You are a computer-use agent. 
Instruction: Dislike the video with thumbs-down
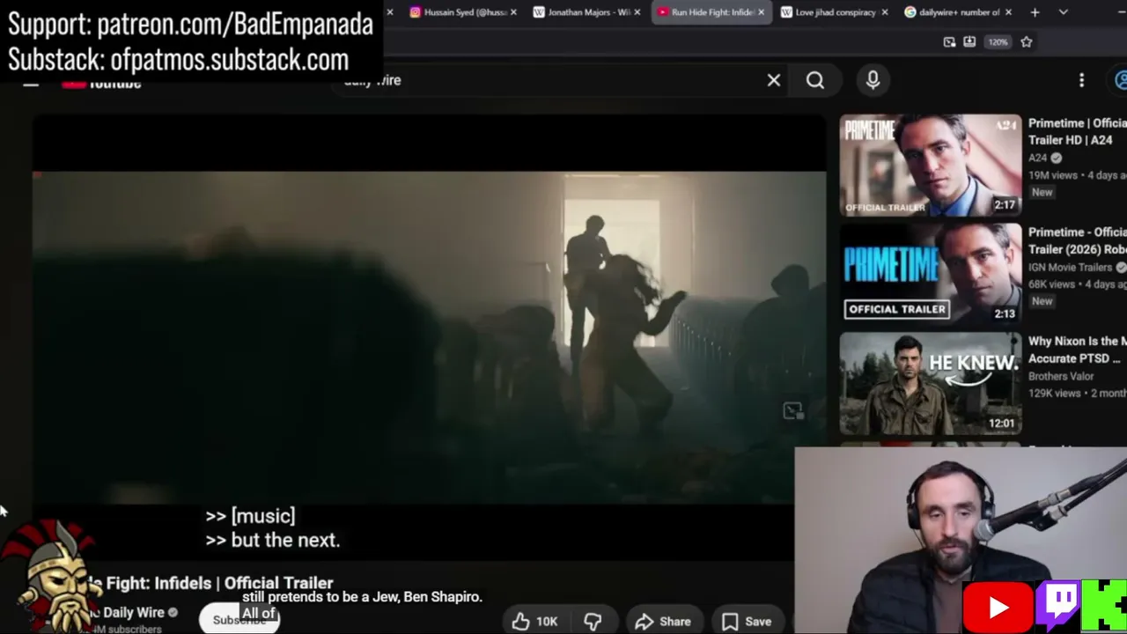click(x=593, y=622)
